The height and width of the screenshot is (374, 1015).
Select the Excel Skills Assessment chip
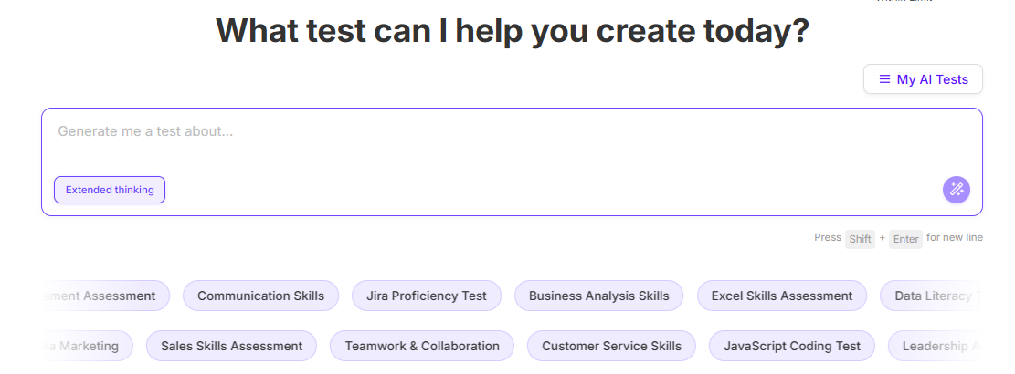[781, 296]
